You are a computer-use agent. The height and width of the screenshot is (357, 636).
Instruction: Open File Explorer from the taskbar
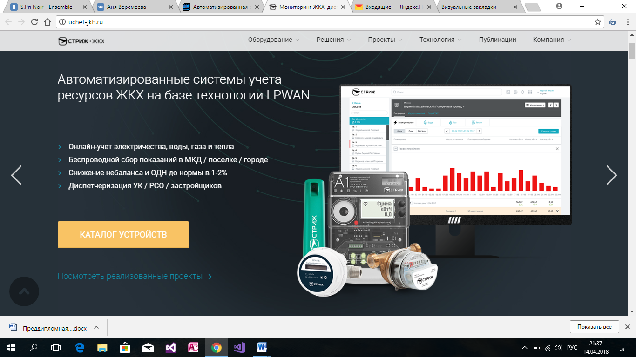(102, 347)
